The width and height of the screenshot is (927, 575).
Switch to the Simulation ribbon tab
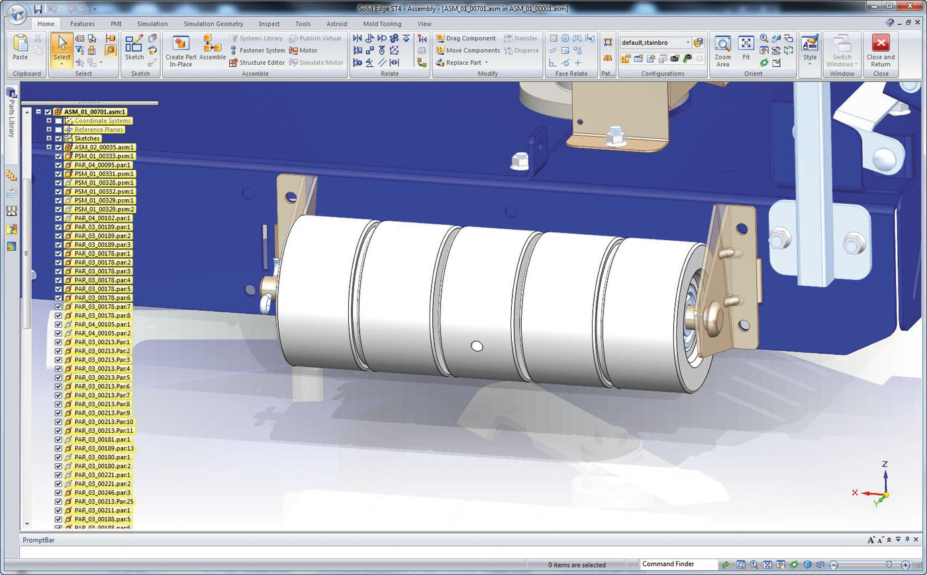click(x=152, y=24)
